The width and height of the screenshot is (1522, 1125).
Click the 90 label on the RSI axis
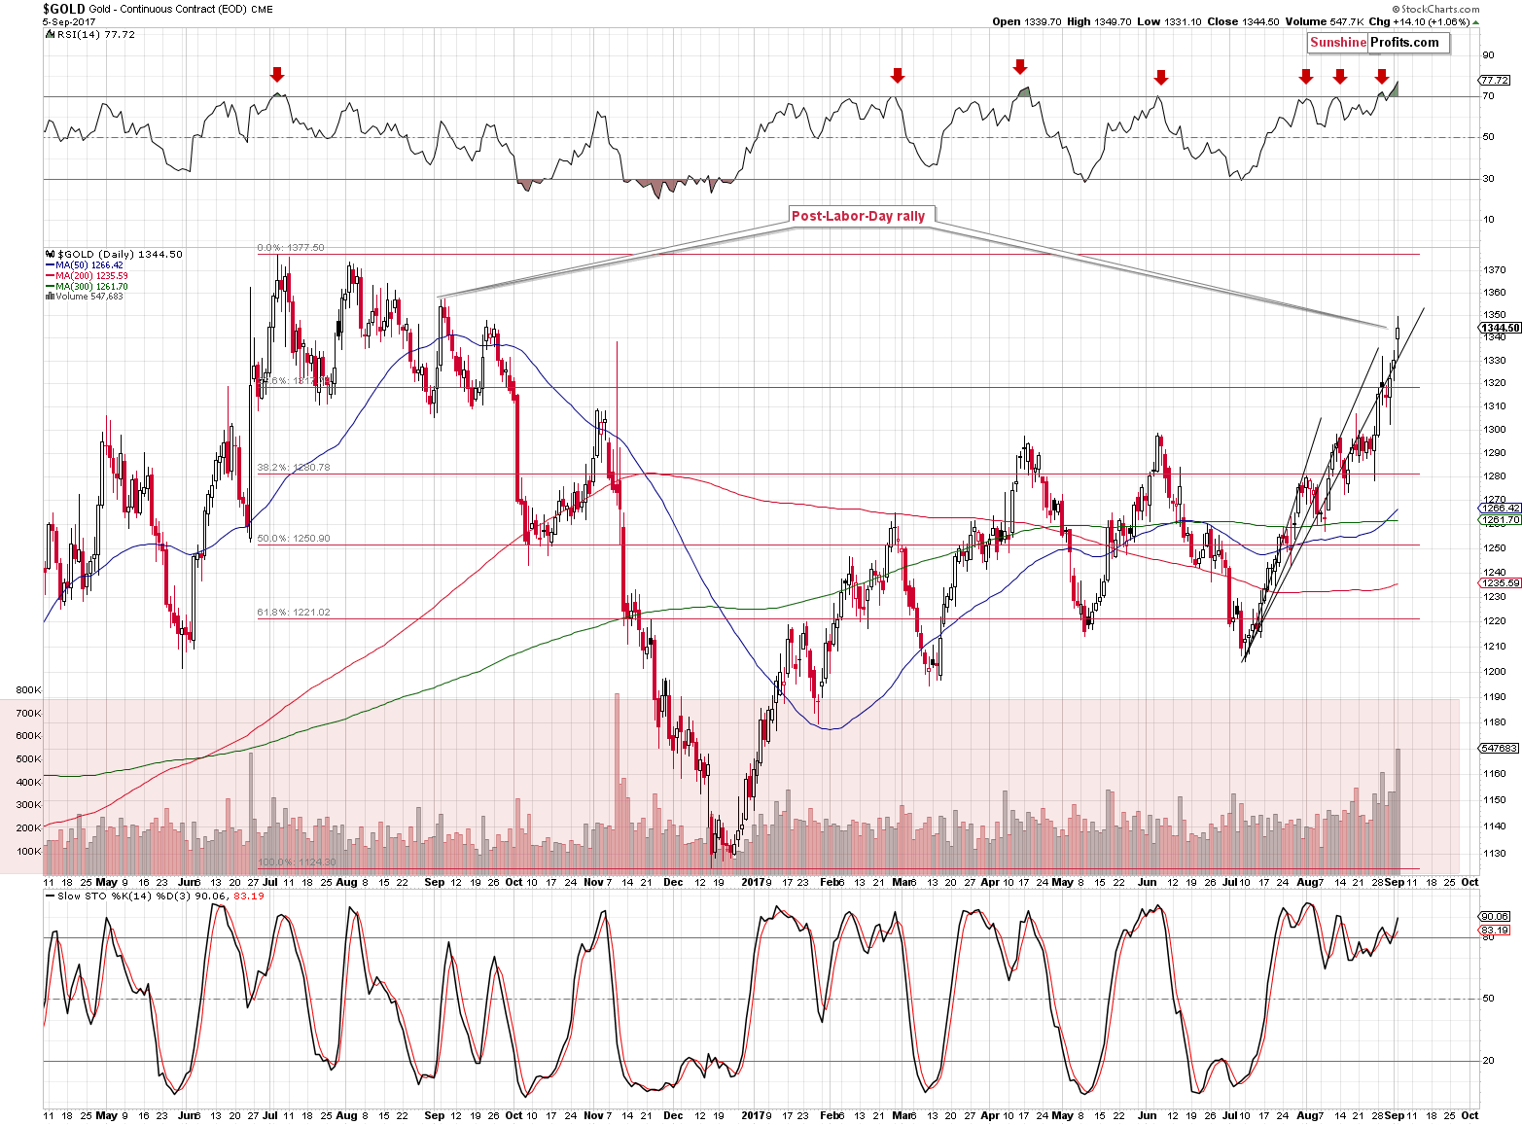pos(1488,56)
